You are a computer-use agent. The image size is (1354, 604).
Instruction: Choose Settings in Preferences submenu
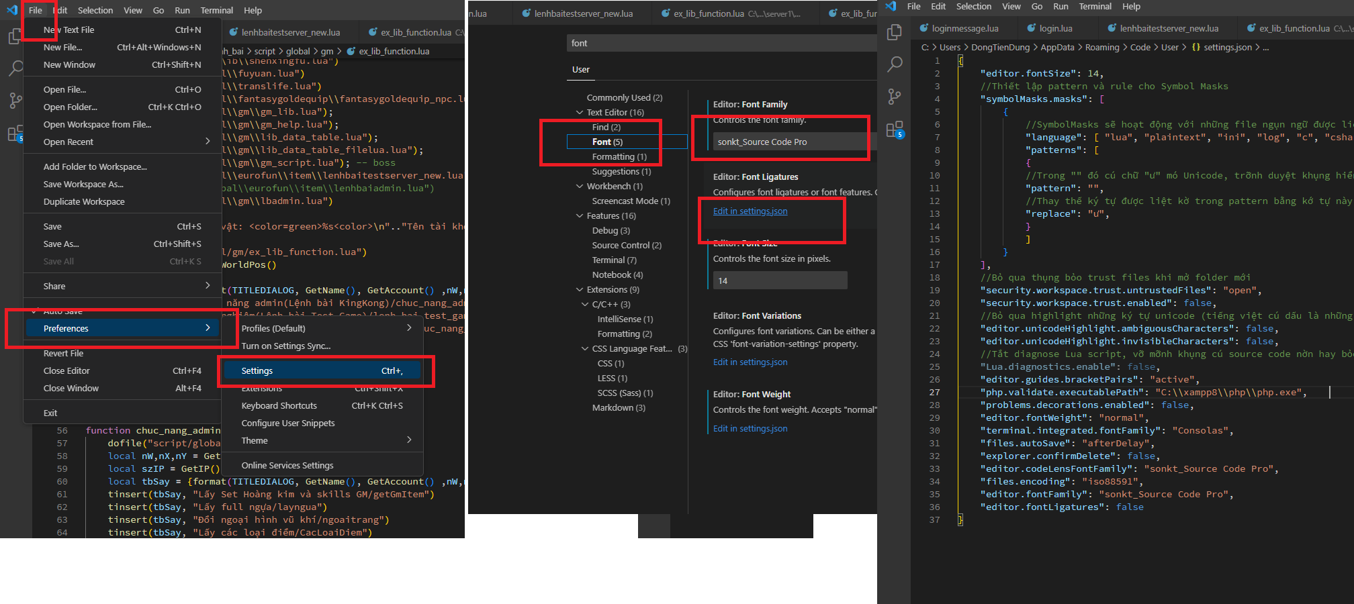322,370
